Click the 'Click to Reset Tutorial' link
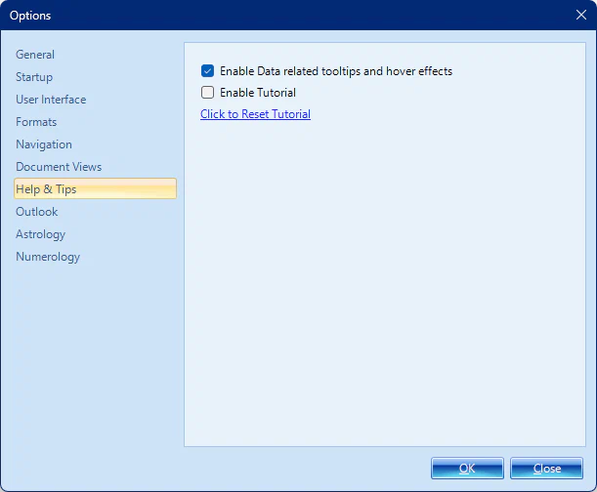The image size is (597, 492). [x=255, y=114]
